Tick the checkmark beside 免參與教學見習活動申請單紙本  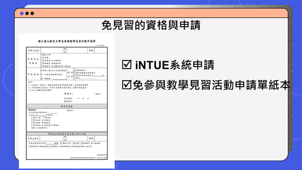coord(126,85)
